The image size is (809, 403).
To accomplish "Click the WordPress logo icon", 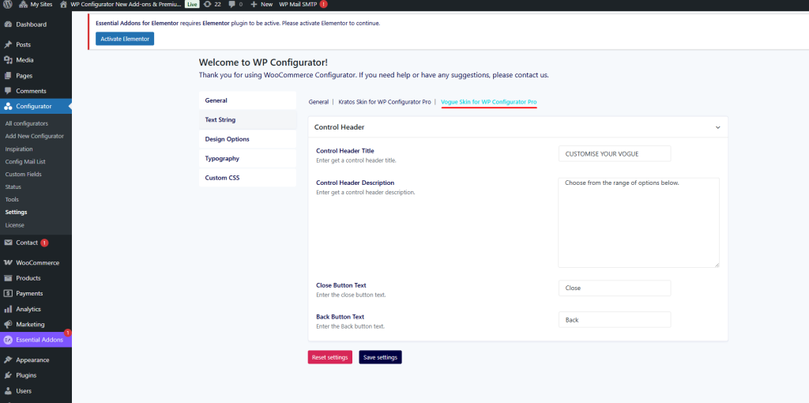I will [x=8, y=4].
